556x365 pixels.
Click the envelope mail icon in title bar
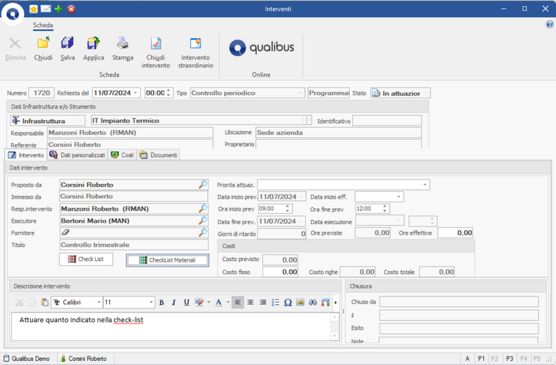coord(46,9)
